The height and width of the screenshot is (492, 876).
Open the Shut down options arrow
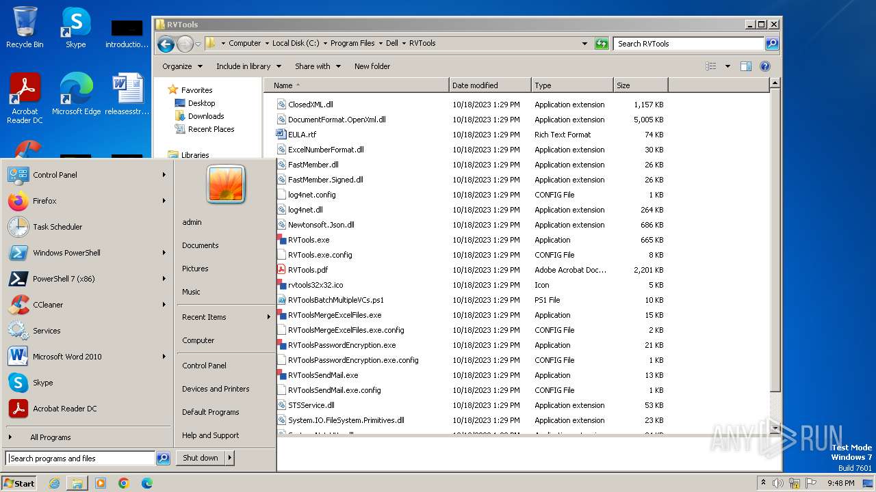point(230,458)
